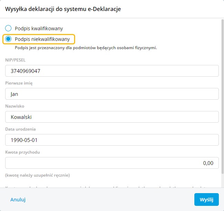The width and height of the screenshot is (224, 211).
Task: Select the Podpis niekwalifikowany radio button
Action: tap(8, 39)
